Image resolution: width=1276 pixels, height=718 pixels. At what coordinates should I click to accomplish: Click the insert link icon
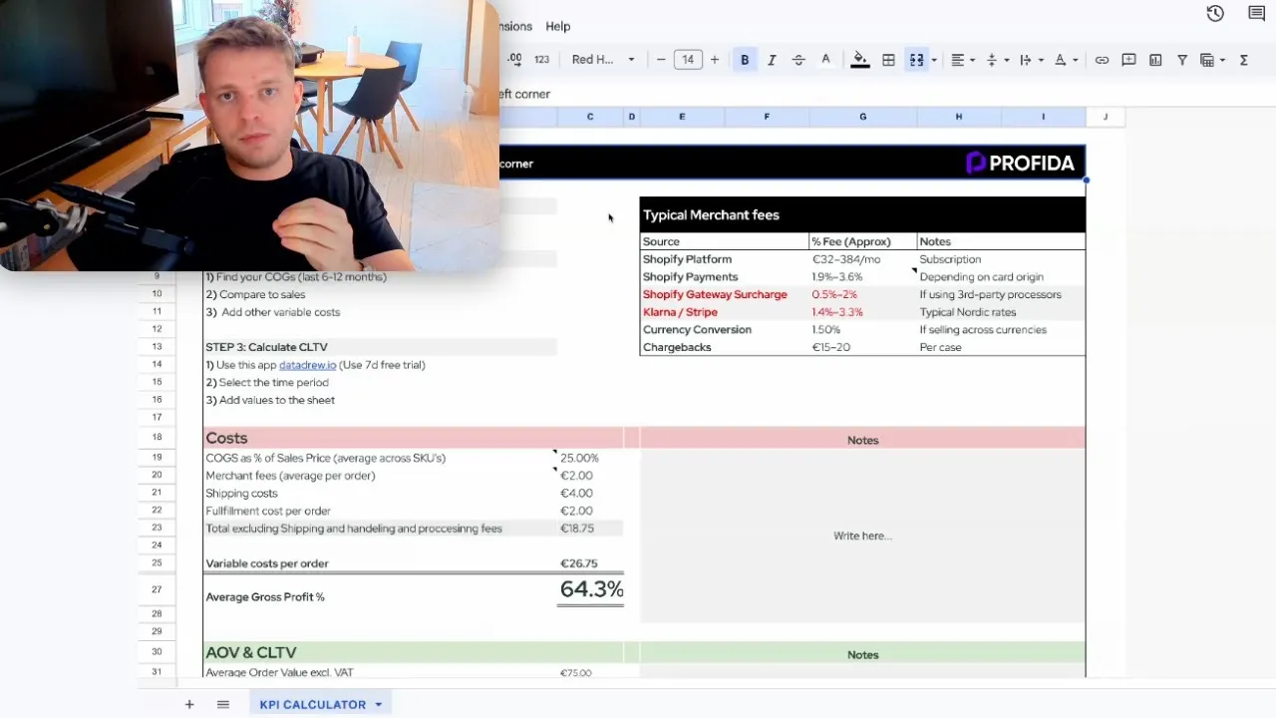[x=1102, y=60]
